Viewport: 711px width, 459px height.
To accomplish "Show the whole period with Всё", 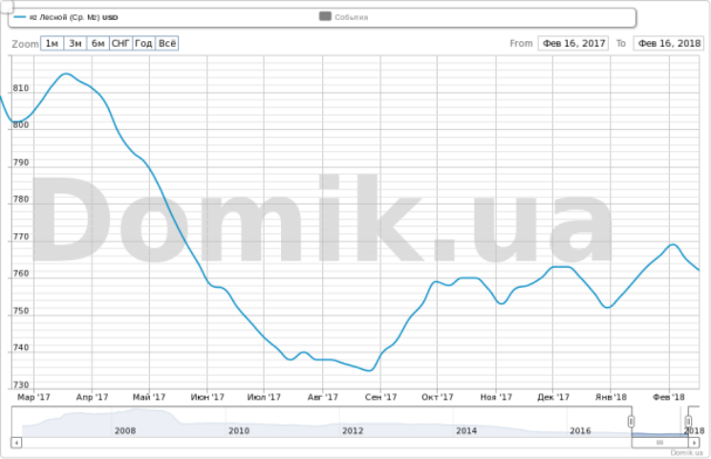I will [x=167, y=44].
